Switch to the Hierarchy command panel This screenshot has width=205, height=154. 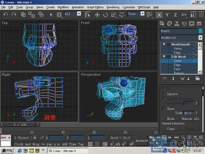tap(177, 24)
